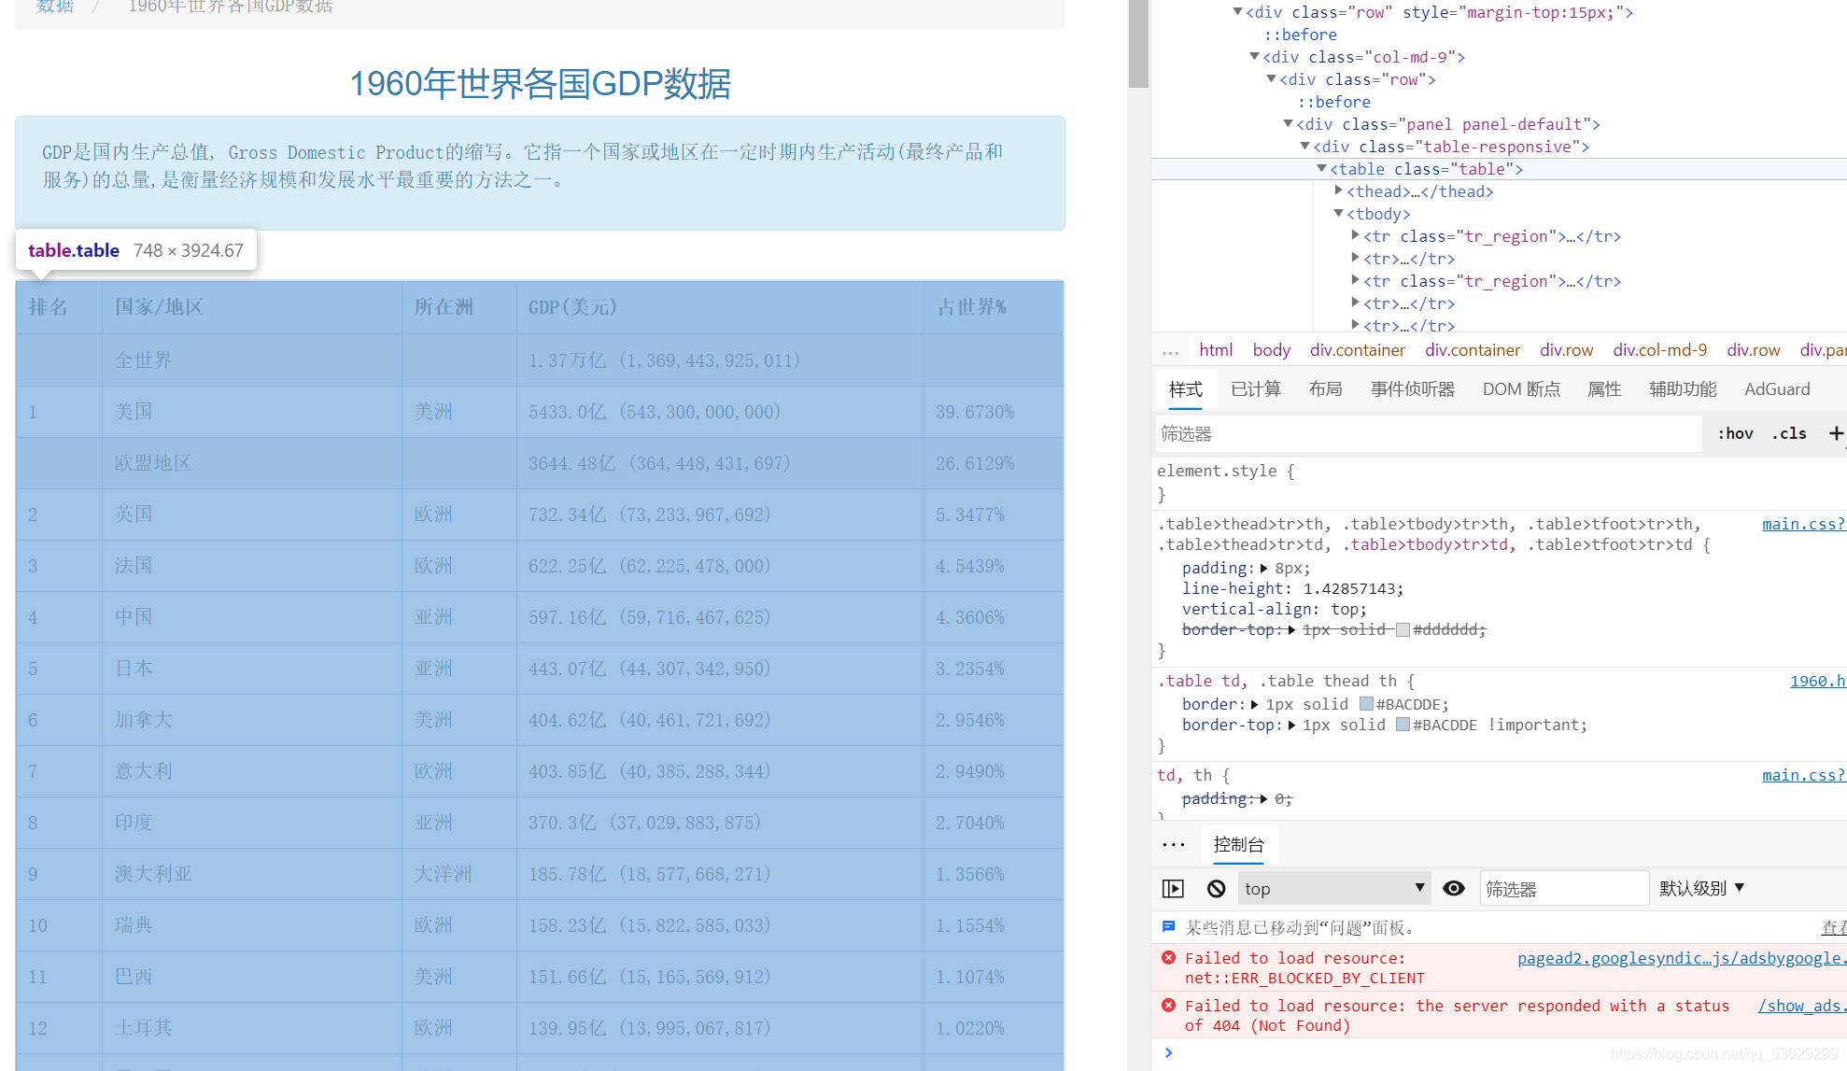Add new style rule with plus icon
The image size is (1847, 1071).
coord(1836,433)
